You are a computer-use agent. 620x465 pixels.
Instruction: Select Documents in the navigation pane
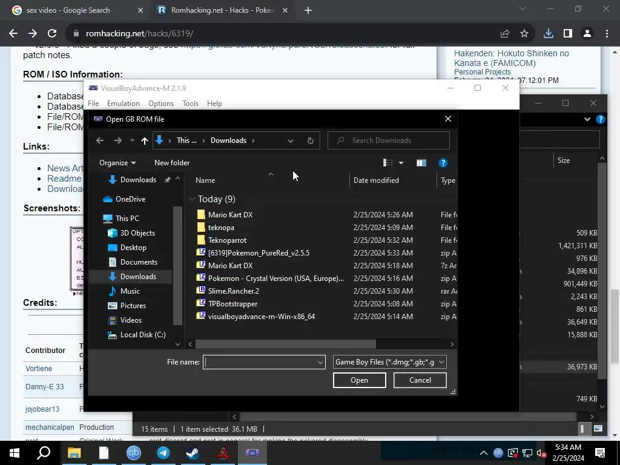click(139, 262)
